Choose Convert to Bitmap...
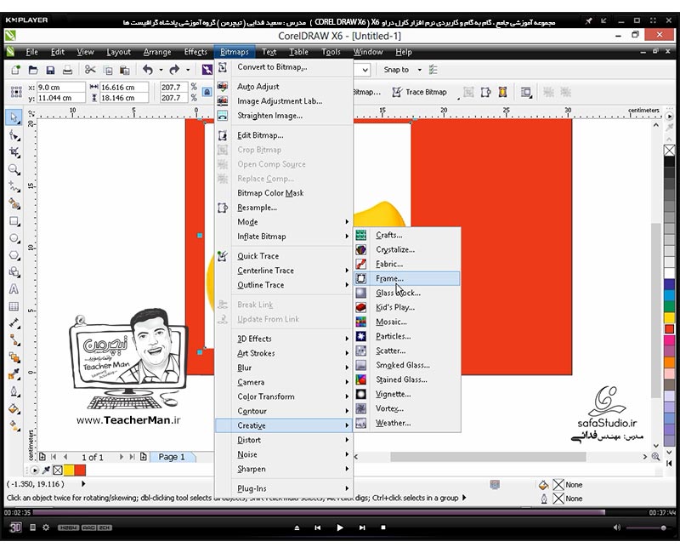680x553 pixels. 284,67
